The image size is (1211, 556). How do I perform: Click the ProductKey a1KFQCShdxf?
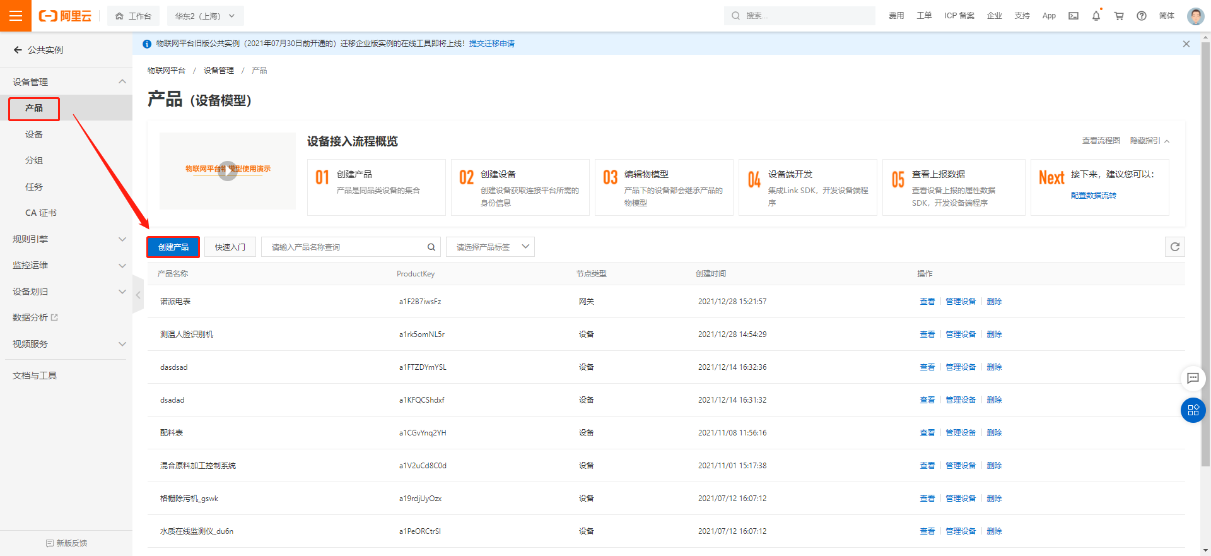coord(421,400)
